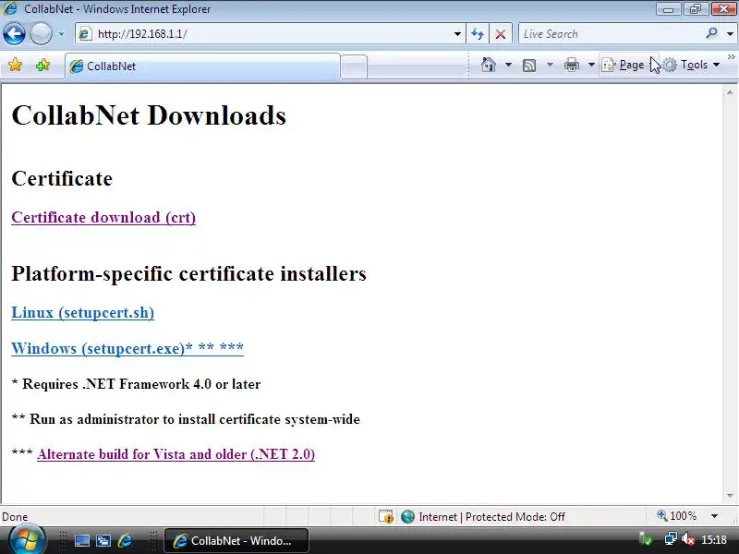The height and width of the screenshot is (554, 739).
Task: Expand the Print options dropdown arrow
Action: [x=591, y=65]
